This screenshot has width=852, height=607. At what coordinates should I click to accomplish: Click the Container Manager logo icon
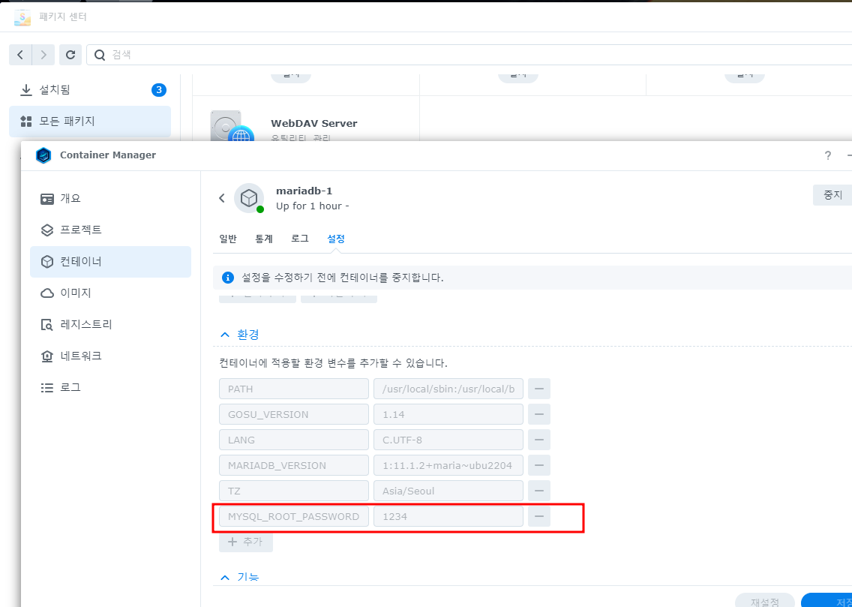[43, 155]
